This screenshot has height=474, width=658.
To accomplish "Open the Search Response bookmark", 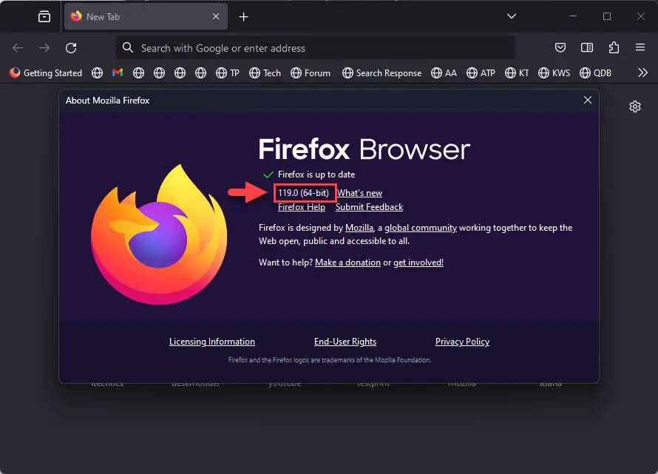I will [381, 73].
